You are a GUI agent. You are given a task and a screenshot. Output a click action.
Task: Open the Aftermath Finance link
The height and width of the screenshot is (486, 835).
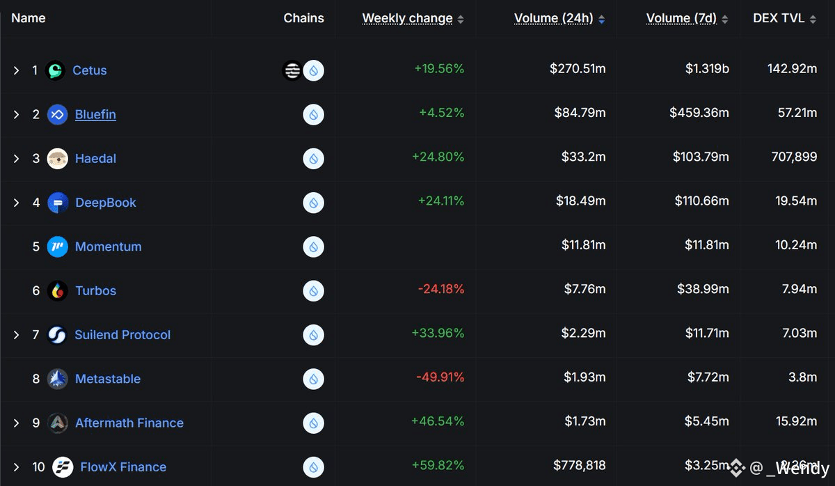pyautogui.click(x=129, y=423)
